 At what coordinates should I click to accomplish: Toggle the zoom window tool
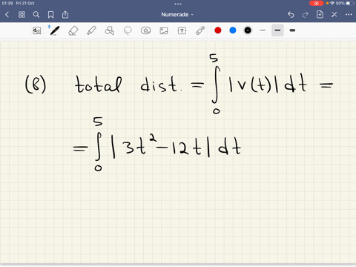(x=37, y=30)
